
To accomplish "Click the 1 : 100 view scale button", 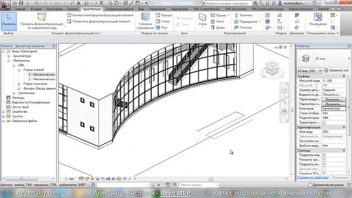I will [x=69, y=179].
